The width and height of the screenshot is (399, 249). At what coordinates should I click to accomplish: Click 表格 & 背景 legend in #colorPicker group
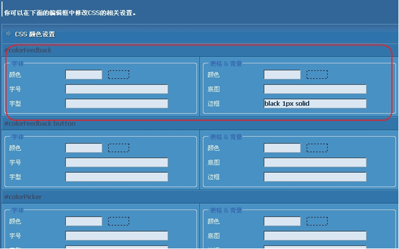[x=226, y=210]
